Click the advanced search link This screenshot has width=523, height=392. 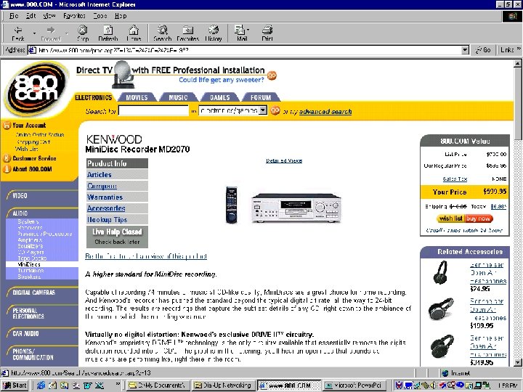325,112
